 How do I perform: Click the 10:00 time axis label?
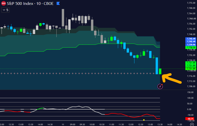92,124
